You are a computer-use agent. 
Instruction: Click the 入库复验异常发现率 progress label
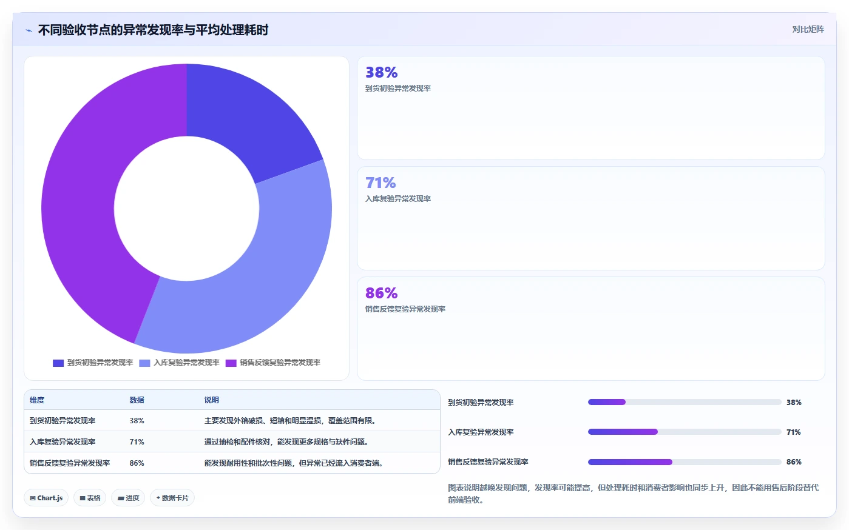(x=481, y=432)
